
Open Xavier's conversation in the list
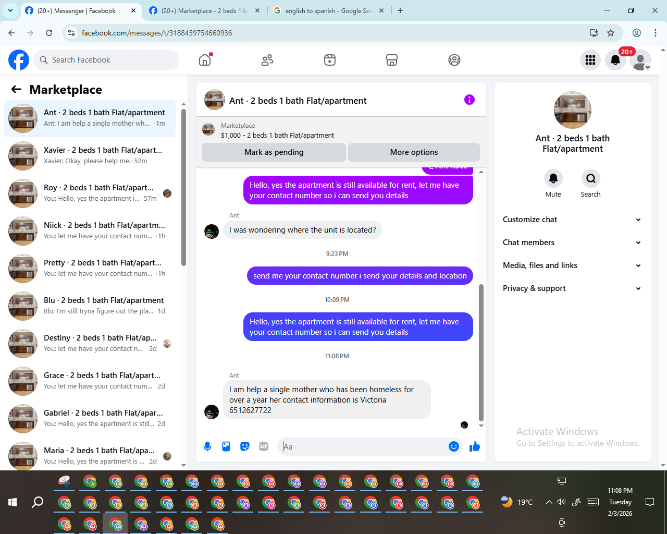pos(90,156)
